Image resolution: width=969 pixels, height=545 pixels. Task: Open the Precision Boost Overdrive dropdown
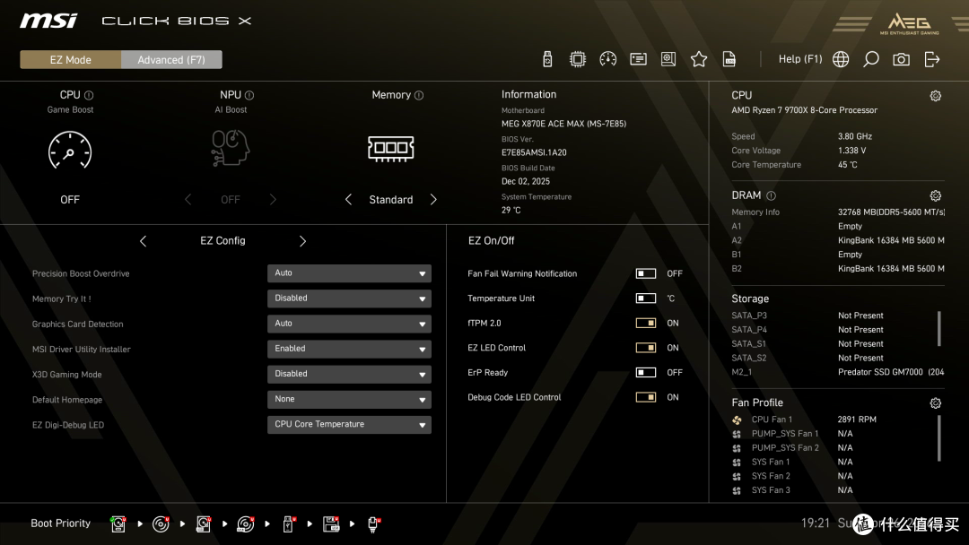(349, 272)
